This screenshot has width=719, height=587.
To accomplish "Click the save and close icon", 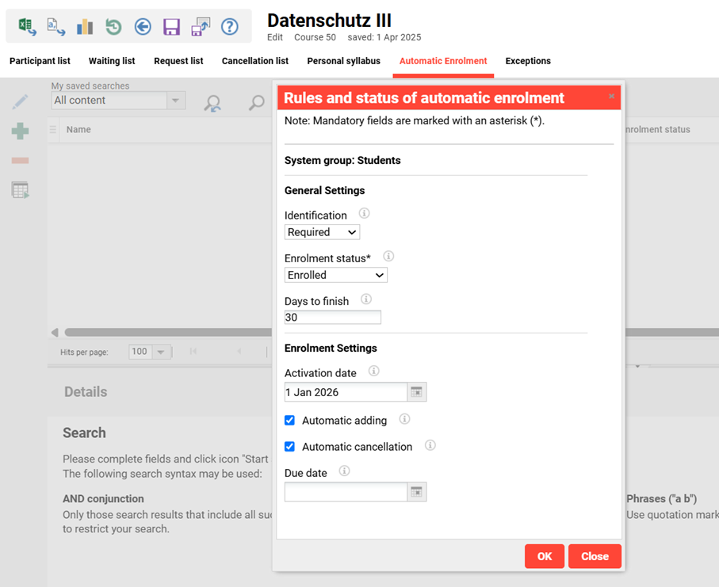I will (201, 27).
